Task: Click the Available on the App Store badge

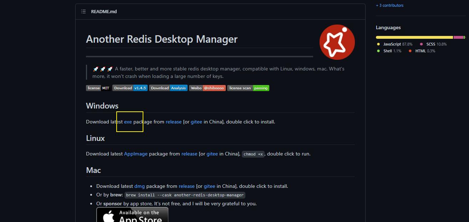Action: [x=132, y=215]
